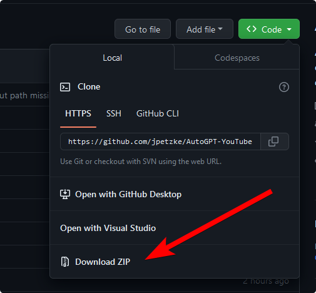Select the GitHub CLI clone tab
Viewport: 316px width, 293px height.
(158, 114)
